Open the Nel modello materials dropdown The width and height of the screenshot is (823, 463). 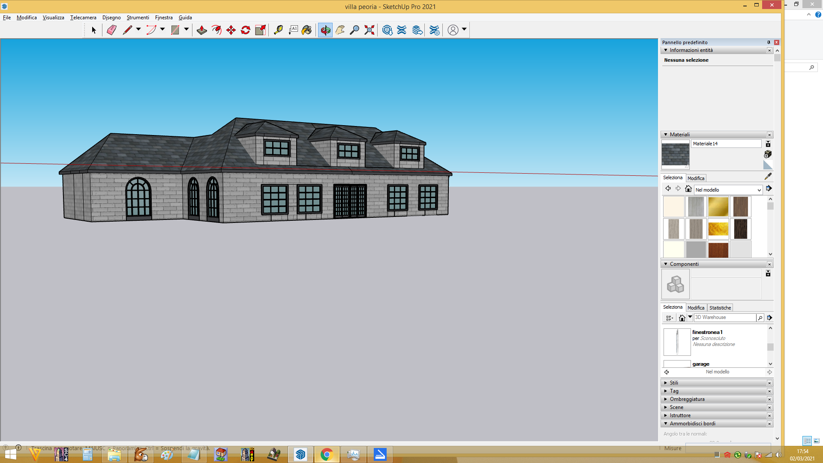(728, 190)
